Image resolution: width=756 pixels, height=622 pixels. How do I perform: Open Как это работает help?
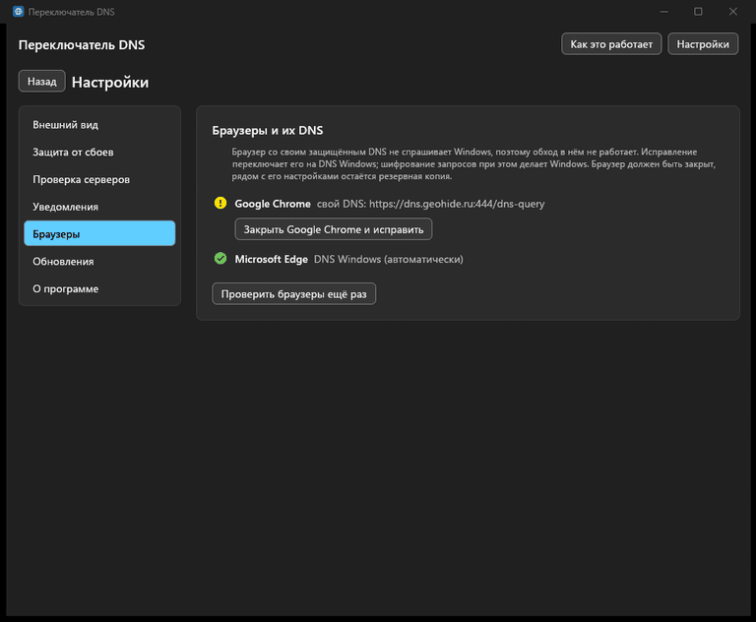[x=611, y=44]
